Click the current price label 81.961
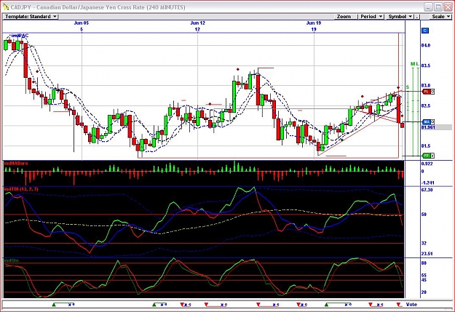455x312 pixels. [x=428, y=127]
